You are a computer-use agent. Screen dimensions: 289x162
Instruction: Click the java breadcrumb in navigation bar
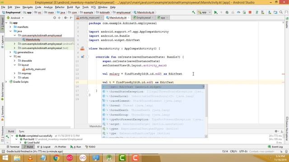tap(61, 12)
